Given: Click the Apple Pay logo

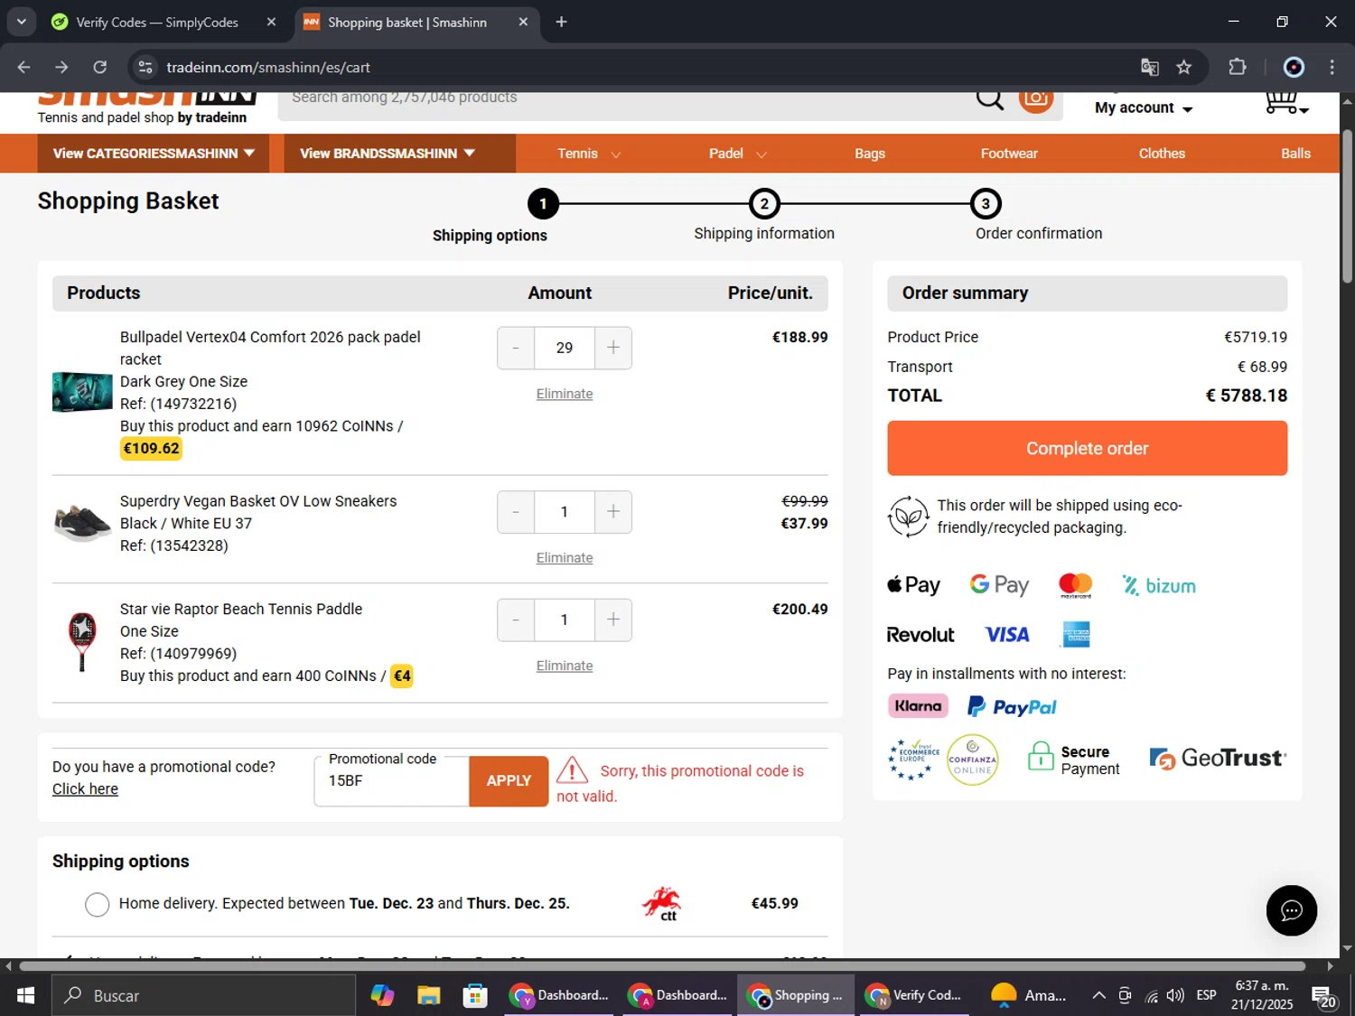Looking at the screenshot, I should click(x=913, y=585).
